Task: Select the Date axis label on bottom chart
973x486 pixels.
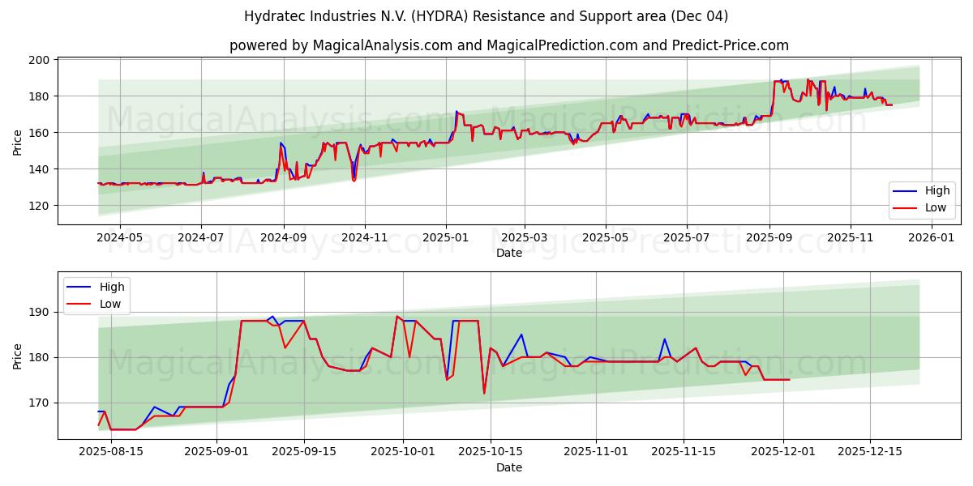Action: tap(511, 467)
